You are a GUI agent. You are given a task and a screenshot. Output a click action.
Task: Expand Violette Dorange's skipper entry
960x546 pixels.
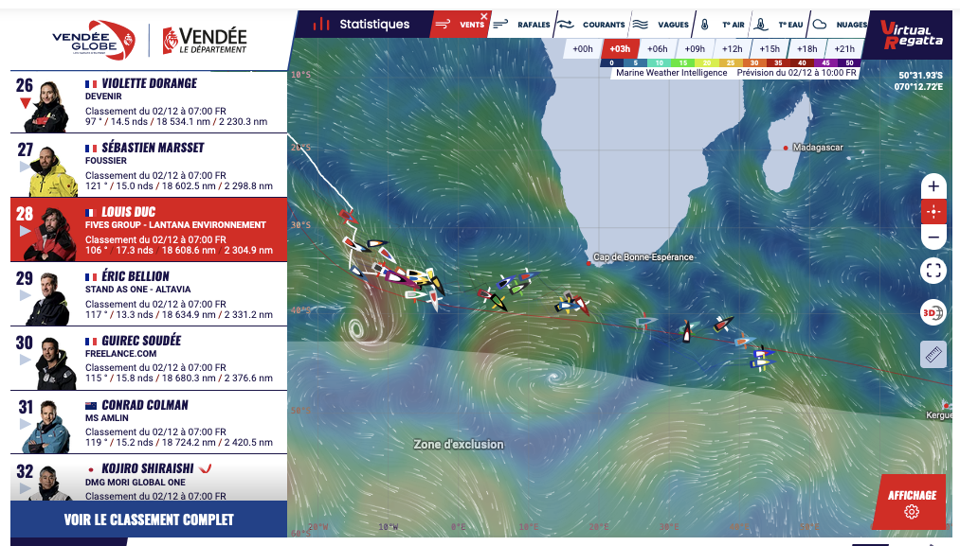click(x=147, y=101)
